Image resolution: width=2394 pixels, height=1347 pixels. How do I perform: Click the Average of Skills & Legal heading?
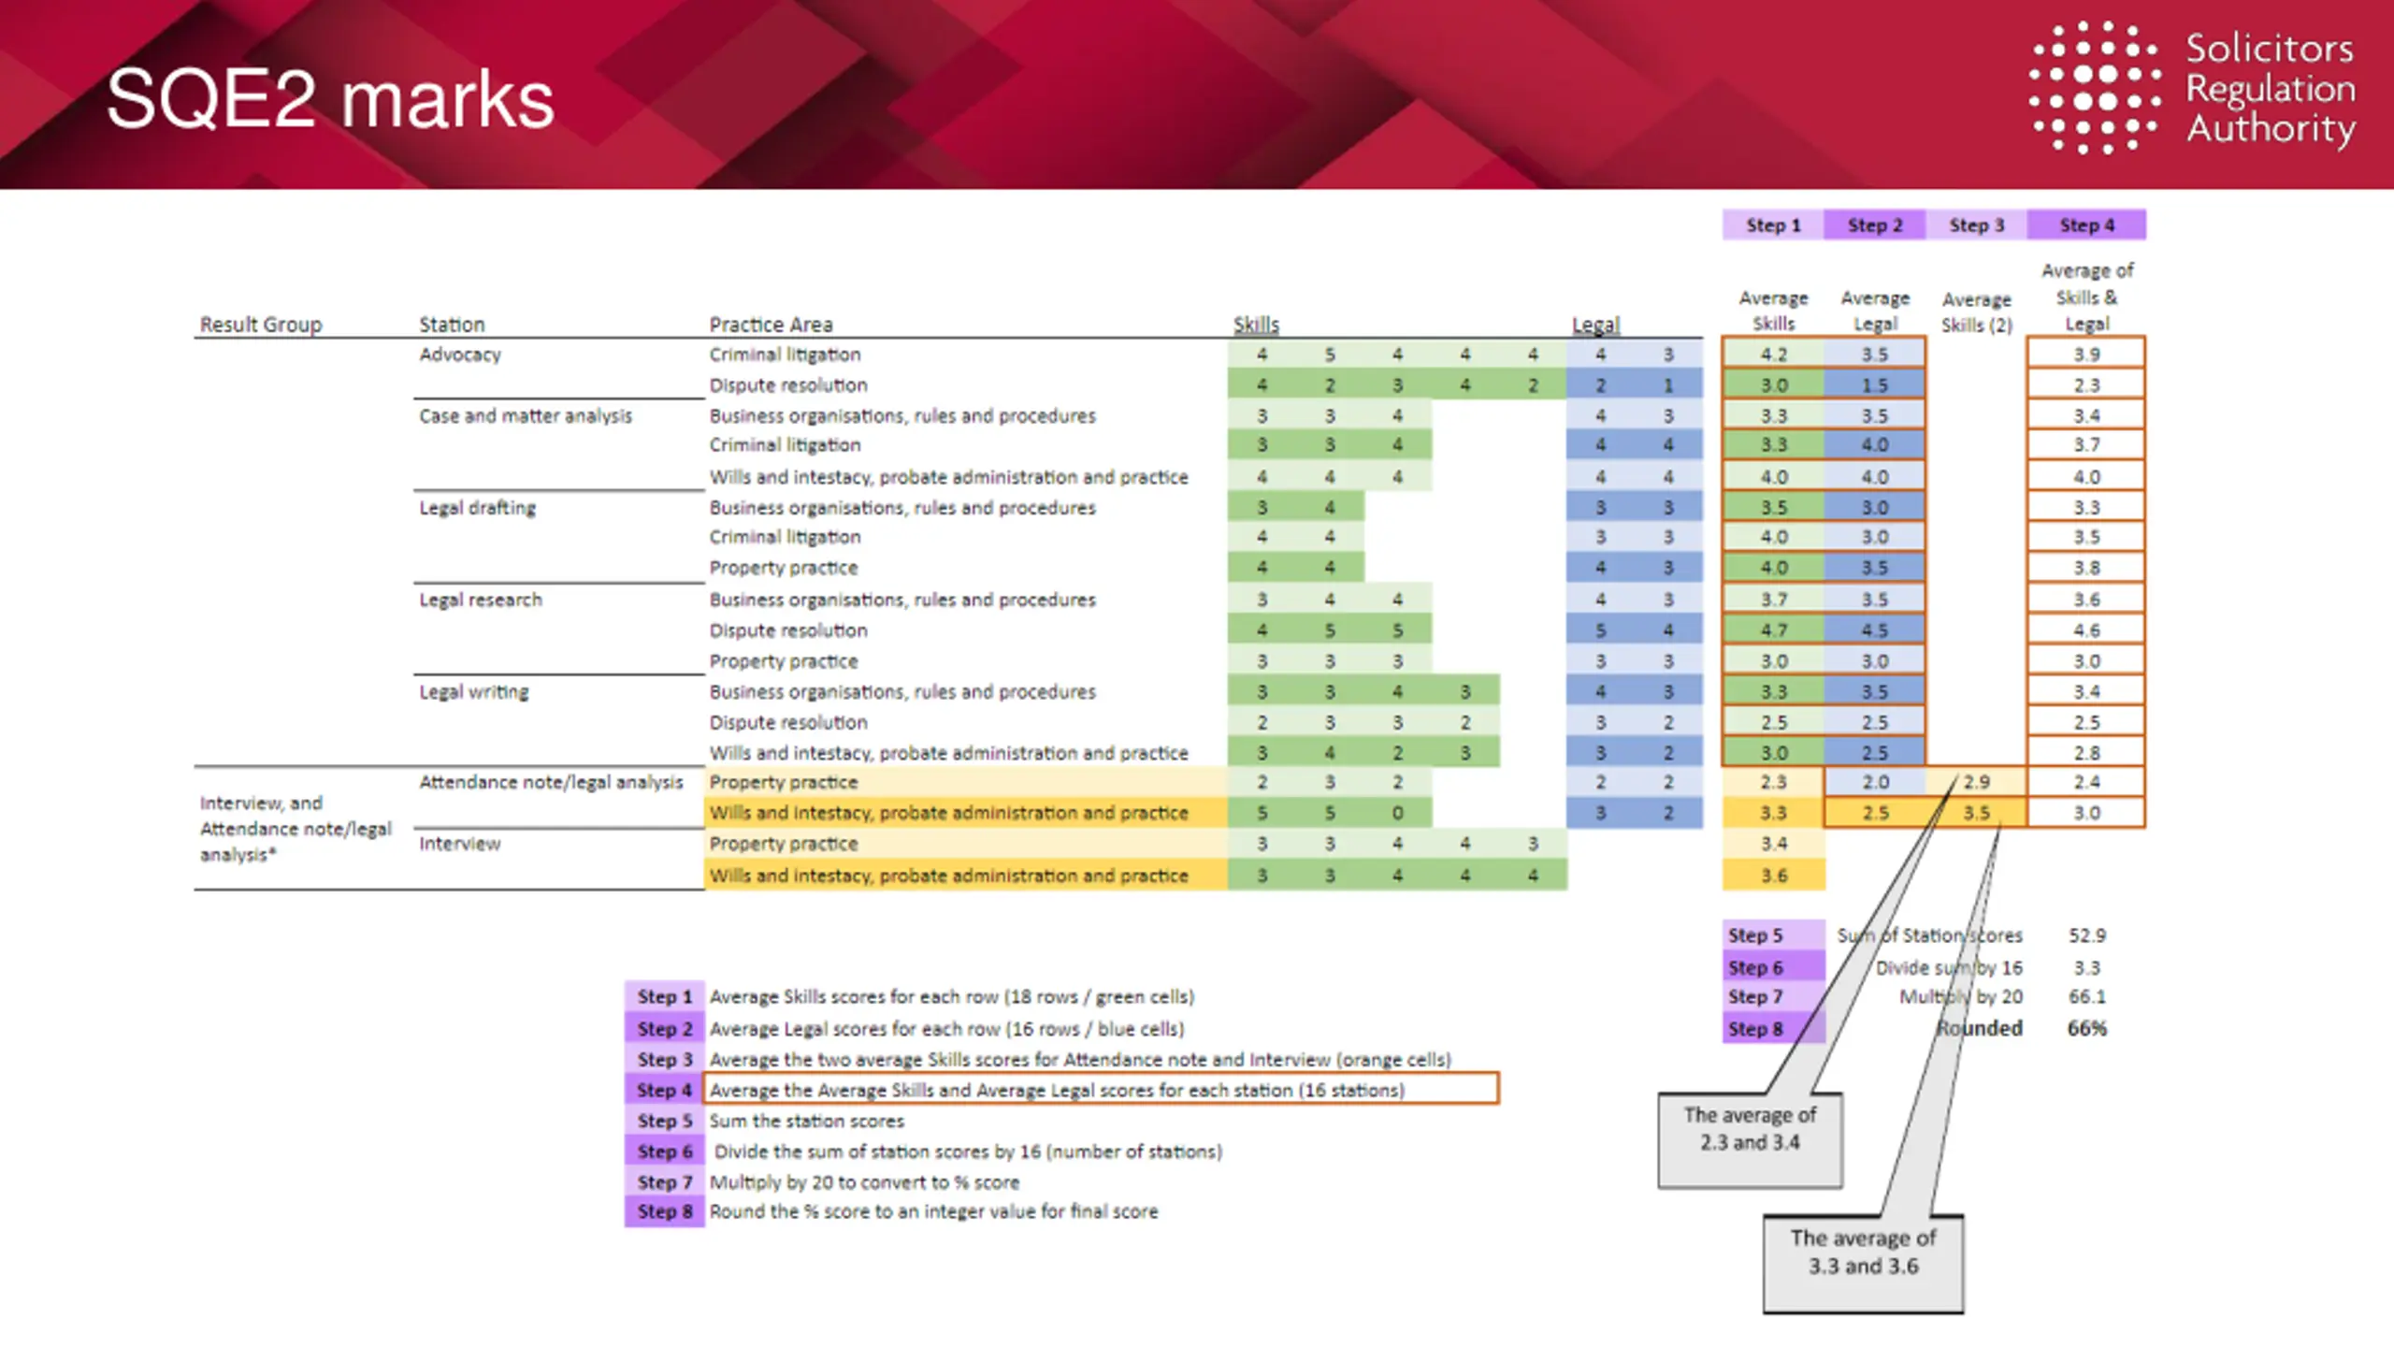click(x=2087, y=297)
